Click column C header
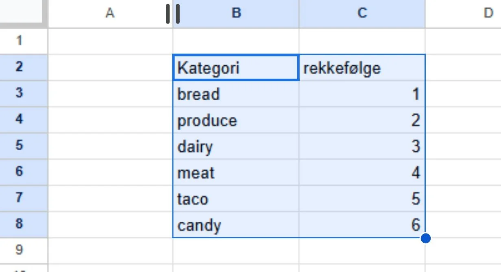This screenshot has height=272, width=501. (x=362, y=13)
